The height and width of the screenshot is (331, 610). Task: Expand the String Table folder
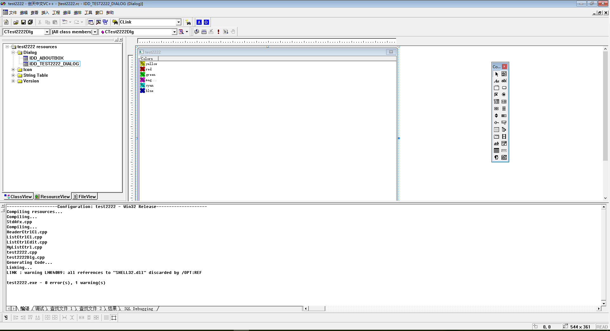[x=13, y=75]
